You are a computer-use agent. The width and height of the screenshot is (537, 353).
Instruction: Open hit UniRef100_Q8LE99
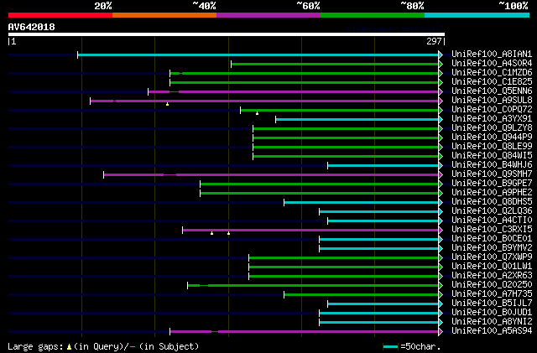click(492, 147)
